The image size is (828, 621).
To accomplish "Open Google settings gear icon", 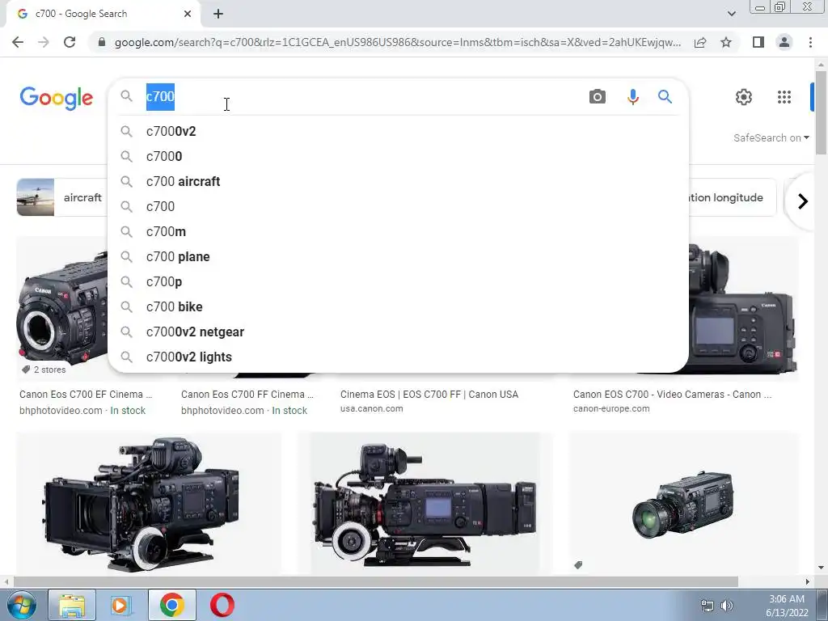I will [x=744, y=97].
